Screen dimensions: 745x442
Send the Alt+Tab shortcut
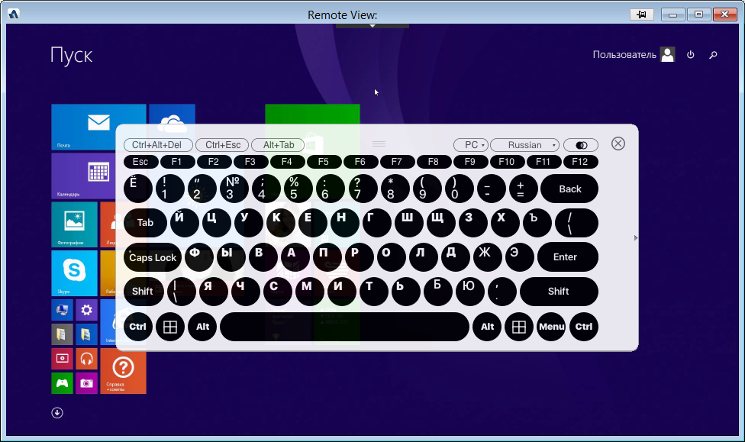[278, 145]
